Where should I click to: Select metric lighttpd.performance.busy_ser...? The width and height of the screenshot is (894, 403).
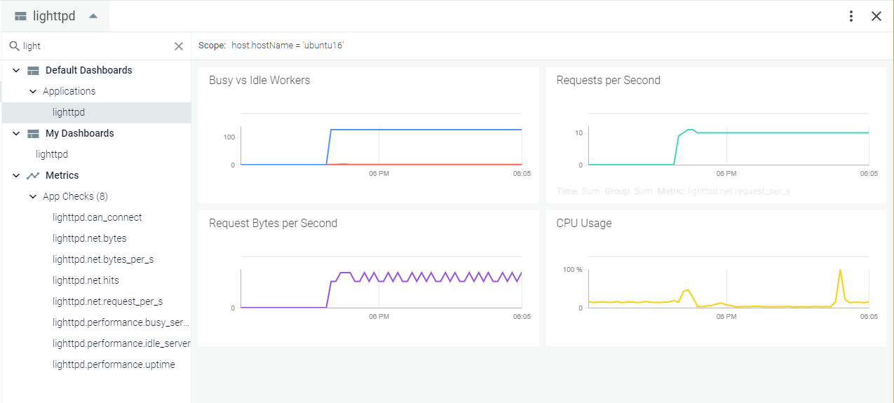point(121,322)
